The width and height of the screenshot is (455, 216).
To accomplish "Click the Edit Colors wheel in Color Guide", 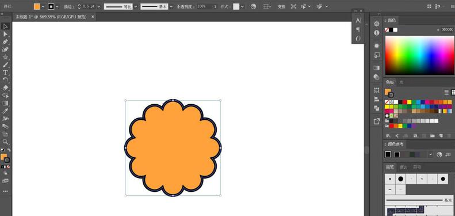I will 439,154.
